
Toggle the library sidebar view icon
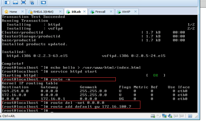click(7, 2)
